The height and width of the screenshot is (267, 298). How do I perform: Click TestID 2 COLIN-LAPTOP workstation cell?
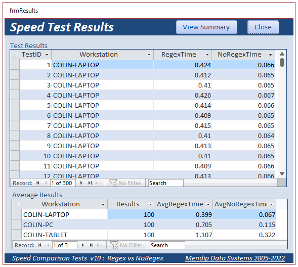click(x=102, y=75)
